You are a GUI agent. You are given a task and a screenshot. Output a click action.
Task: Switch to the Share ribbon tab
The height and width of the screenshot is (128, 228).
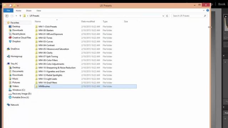coord(28,11)
